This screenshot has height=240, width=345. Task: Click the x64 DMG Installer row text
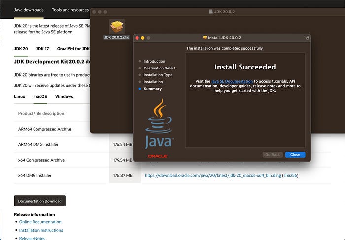(35, 175)
